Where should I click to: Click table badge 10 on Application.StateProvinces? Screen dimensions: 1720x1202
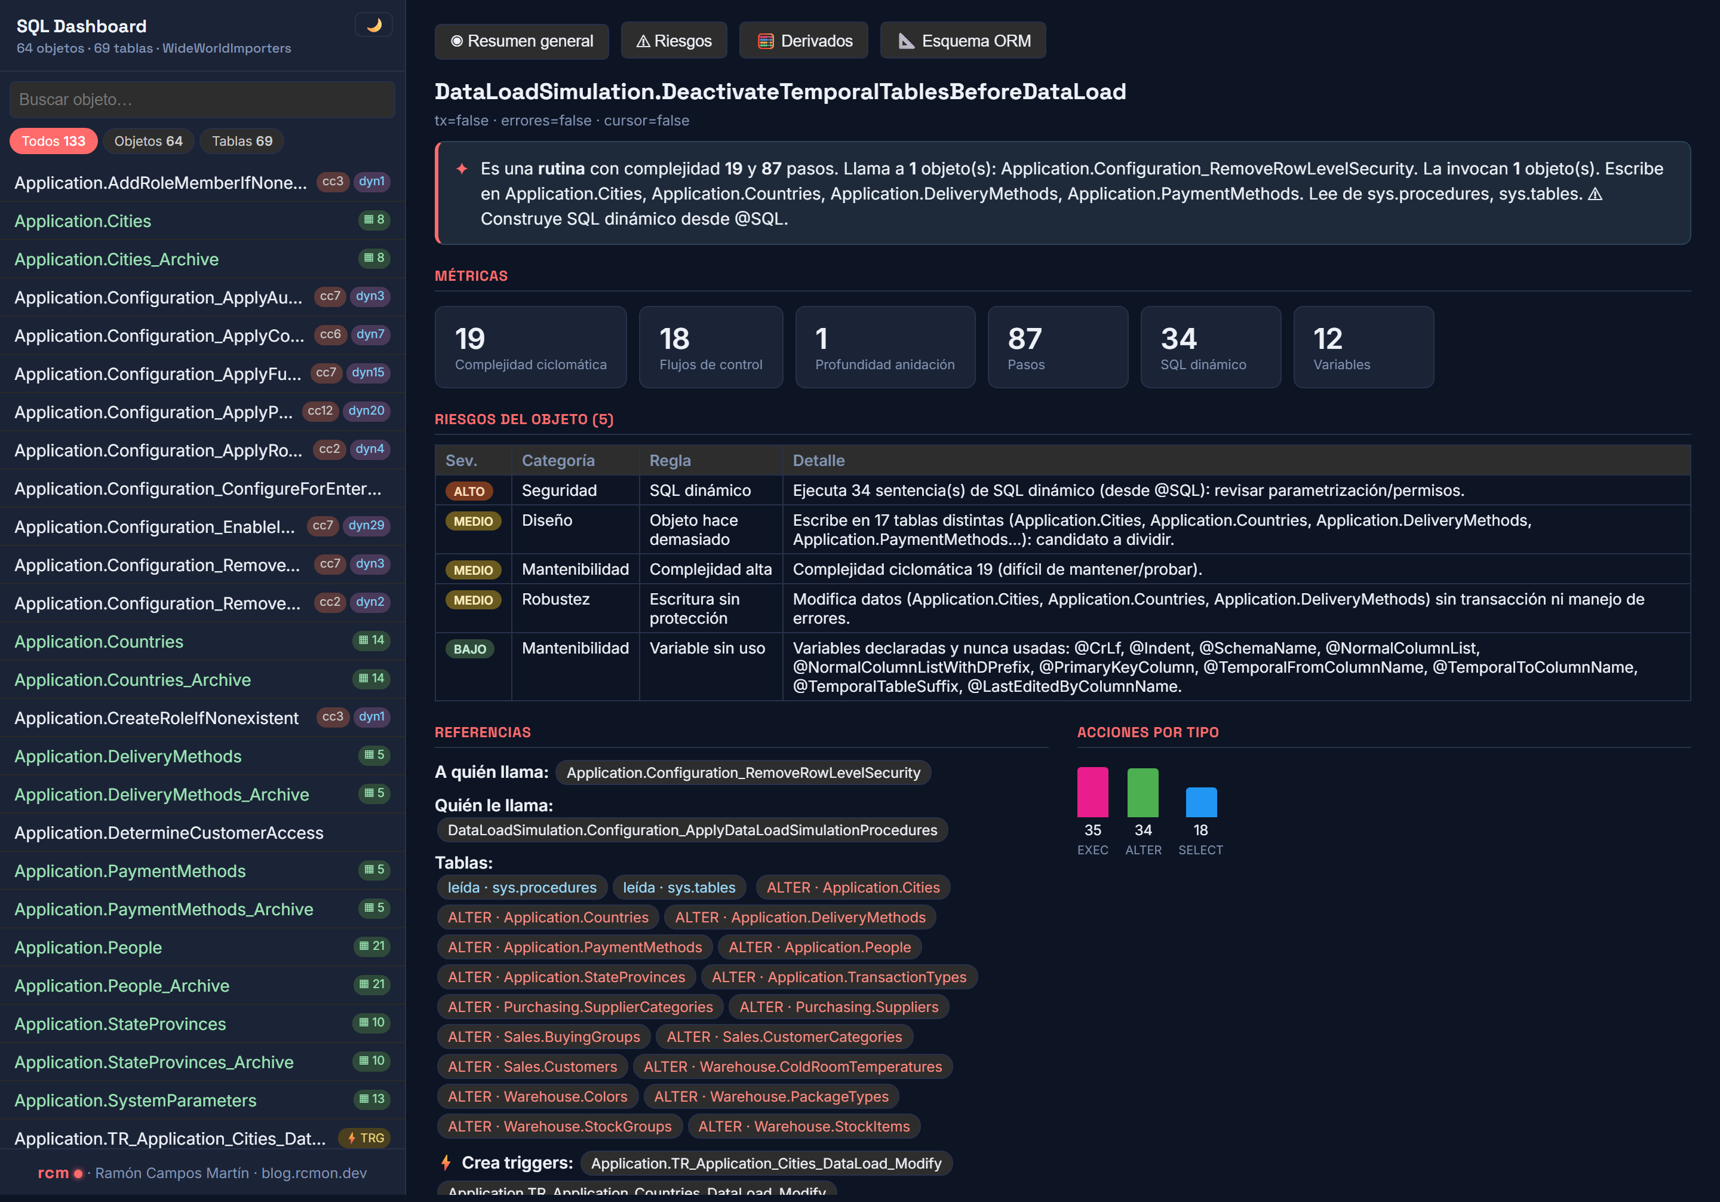click(x=371, y=1022)
